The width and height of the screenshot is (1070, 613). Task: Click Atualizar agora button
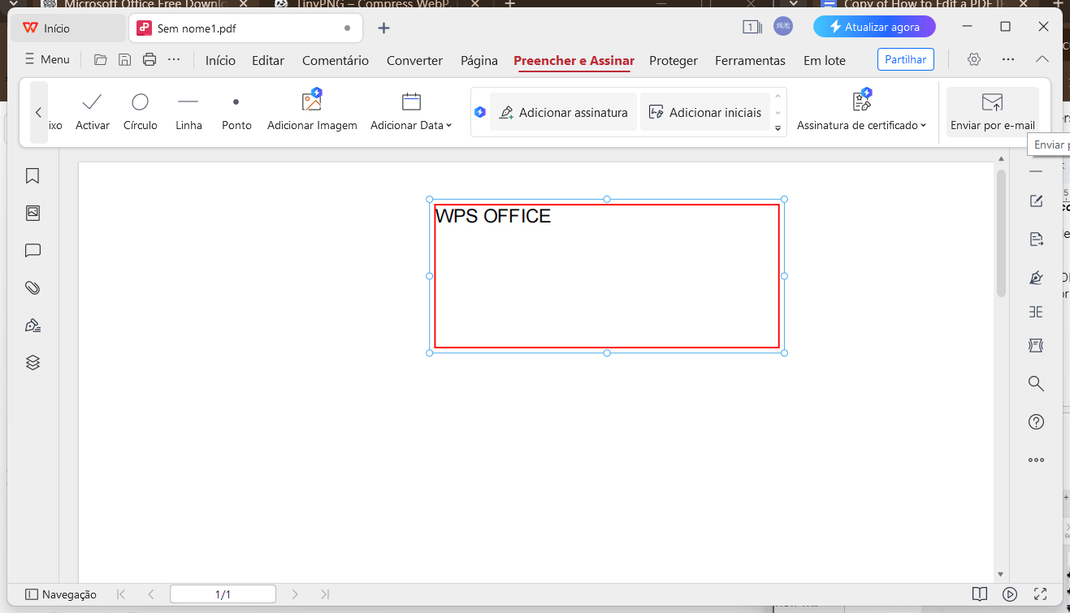point(874,27)
